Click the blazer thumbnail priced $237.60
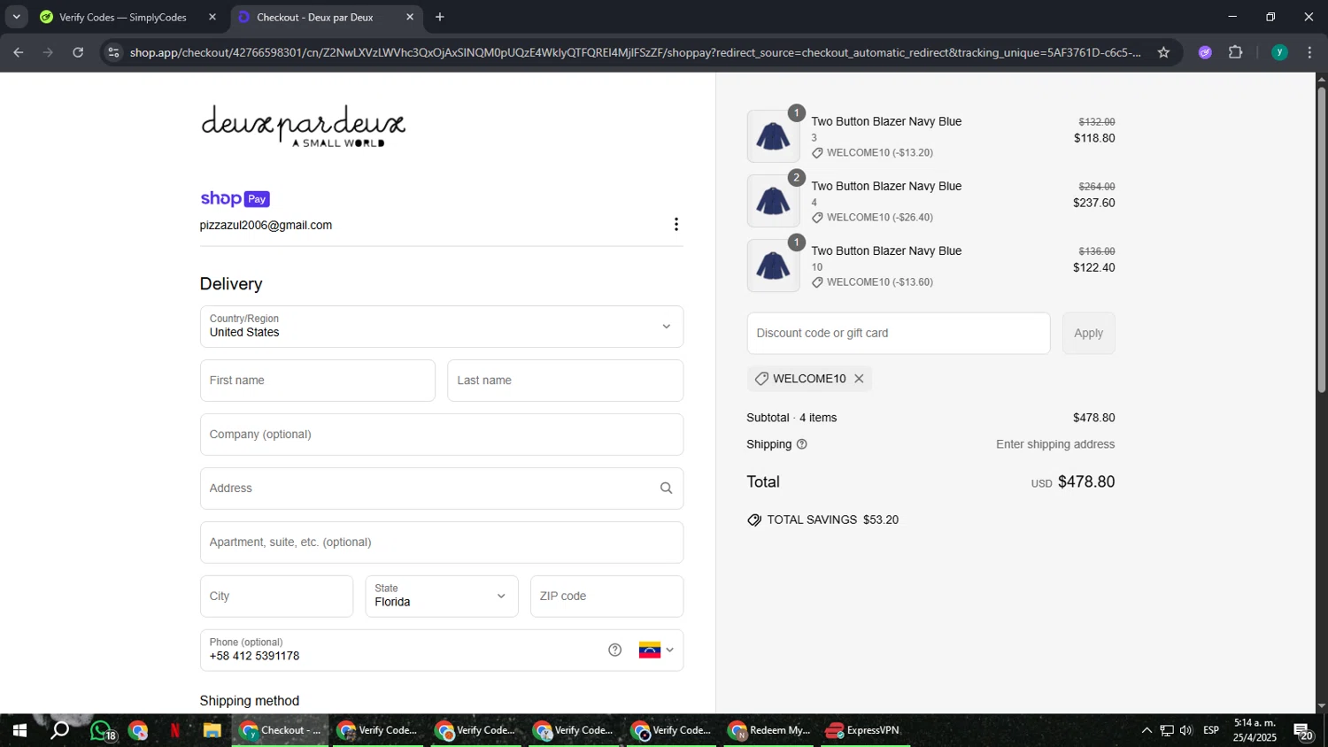1328x747 pixels. (773, 201)
